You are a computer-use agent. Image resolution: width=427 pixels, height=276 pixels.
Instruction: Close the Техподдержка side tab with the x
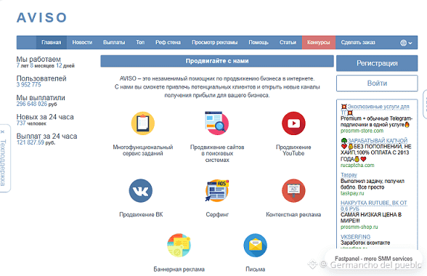(3, 132)
